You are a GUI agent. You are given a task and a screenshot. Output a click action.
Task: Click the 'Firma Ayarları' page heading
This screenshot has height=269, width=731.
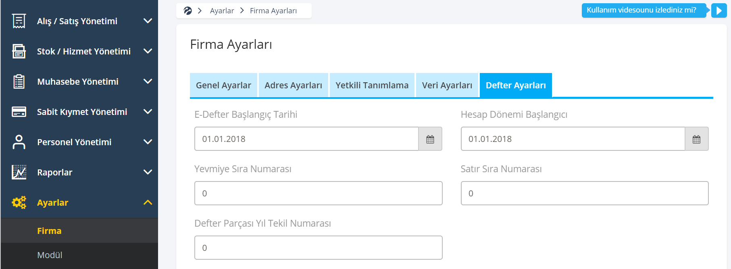tap(231, 44)
